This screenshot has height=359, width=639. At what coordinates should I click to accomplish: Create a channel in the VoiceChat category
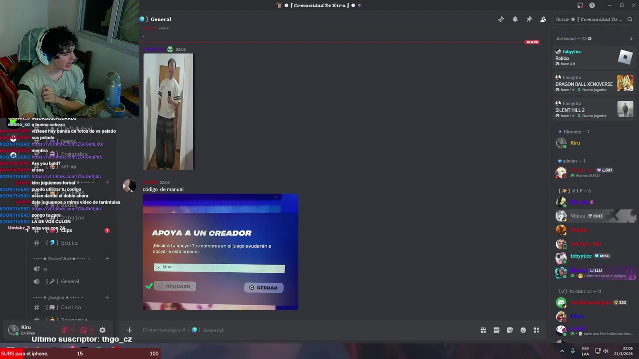[107, 259]
